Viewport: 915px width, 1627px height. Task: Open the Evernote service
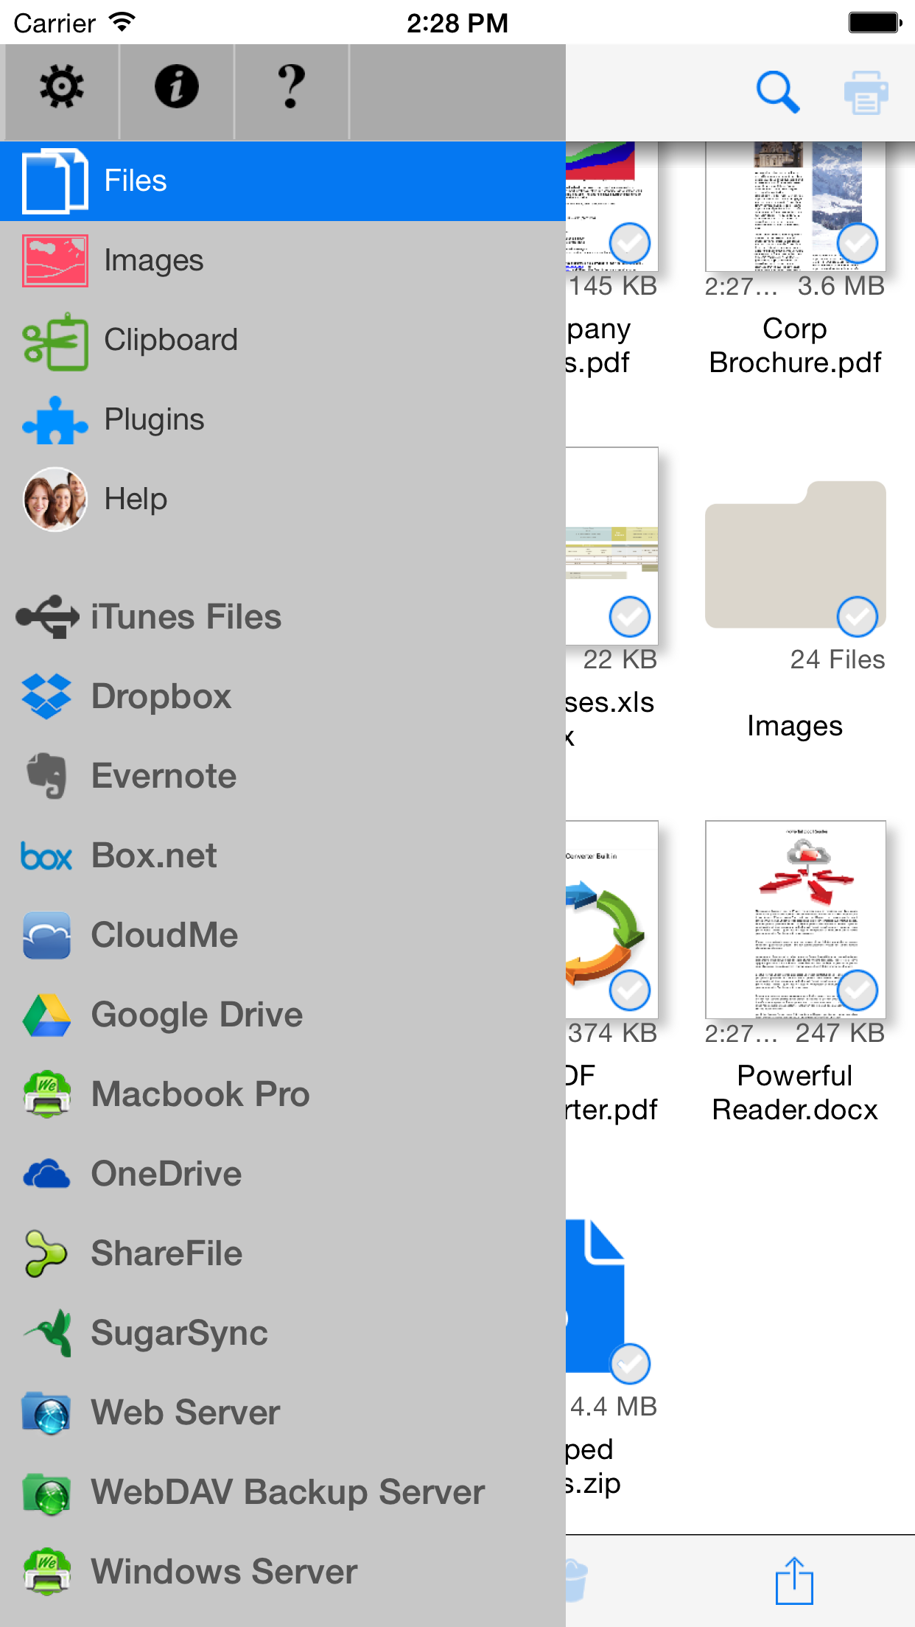[283, 776]
